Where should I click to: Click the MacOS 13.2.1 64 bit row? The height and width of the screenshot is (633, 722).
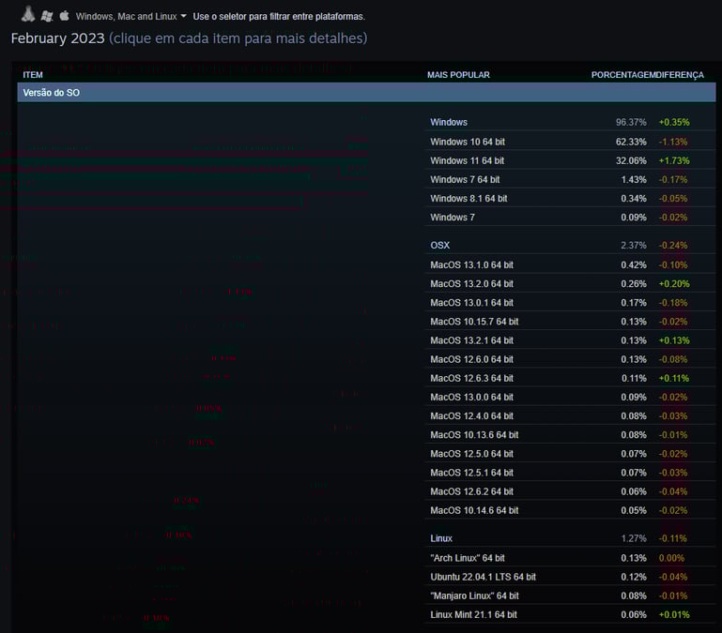point(570,340)
